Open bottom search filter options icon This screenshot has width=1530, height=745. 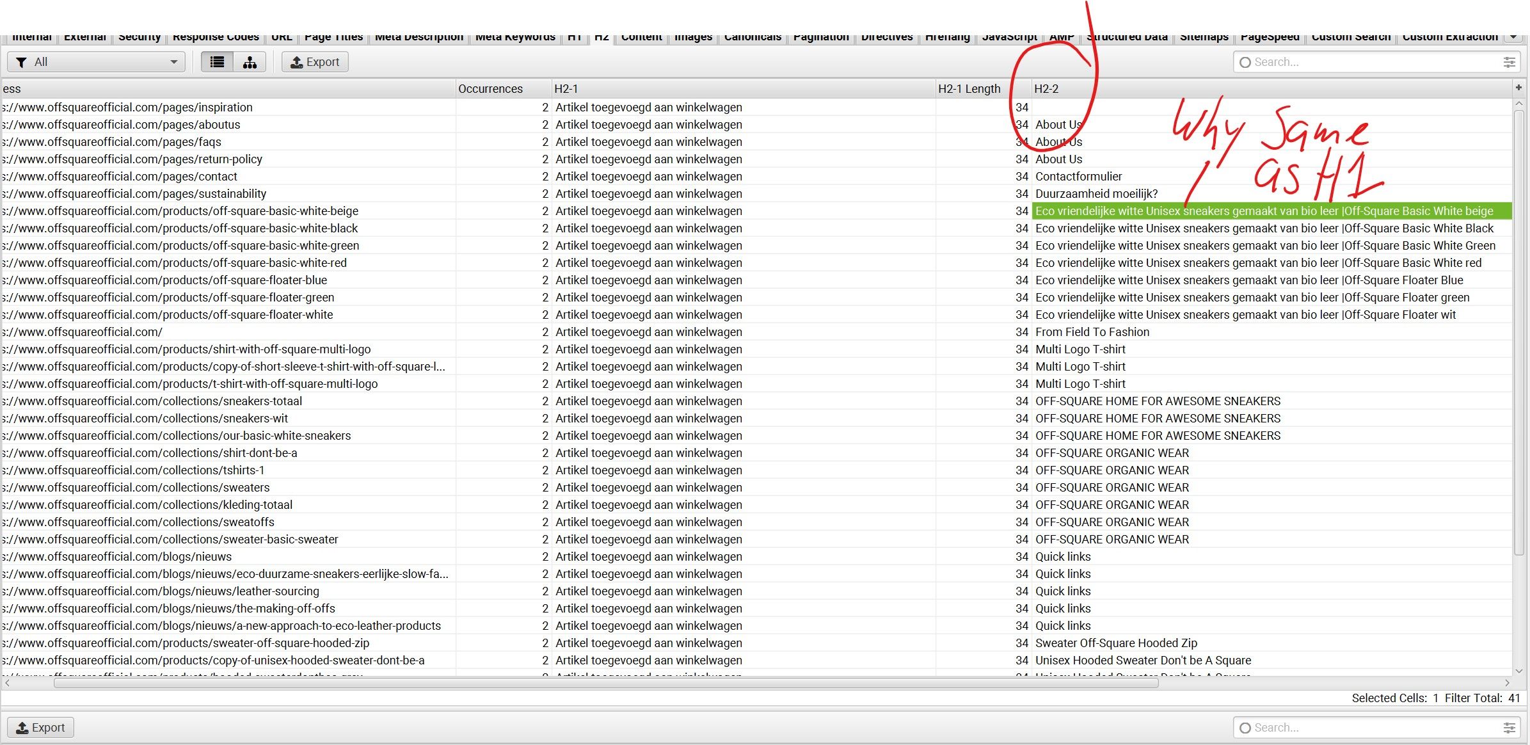(x=1509, y=728)
